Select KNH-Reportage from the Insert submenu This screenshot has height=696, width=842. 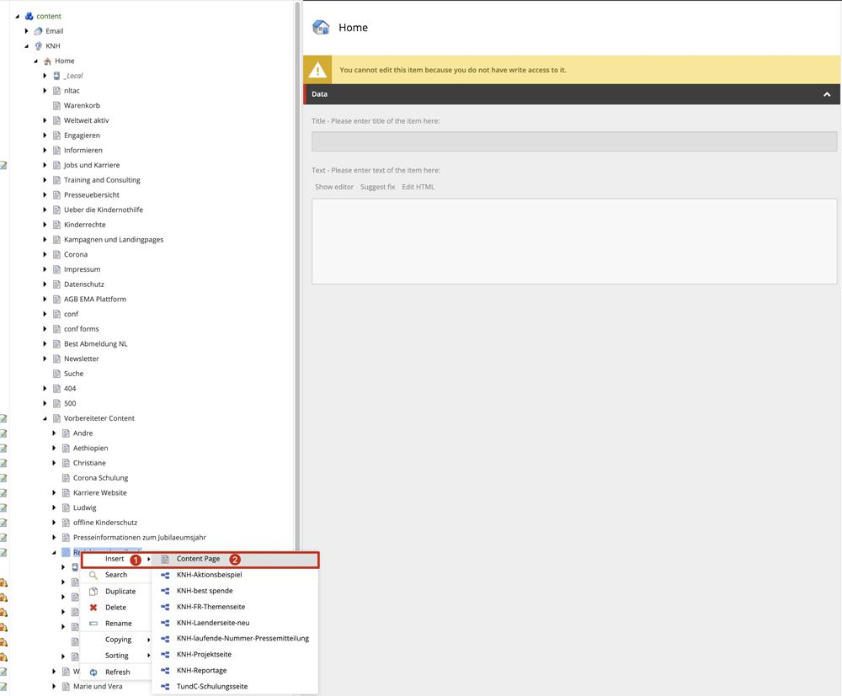203,671
